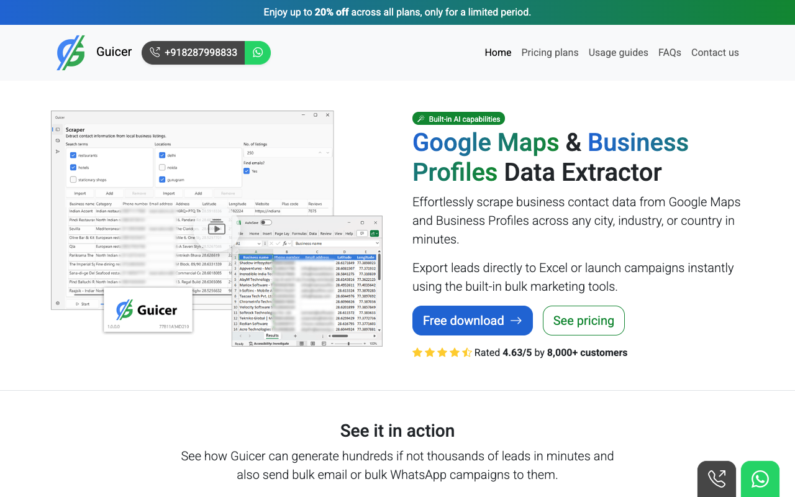The image size is (795, 497).
Task: Click the Guicer 1.0.0.0 splash card in the image
Action: [148, 309]
